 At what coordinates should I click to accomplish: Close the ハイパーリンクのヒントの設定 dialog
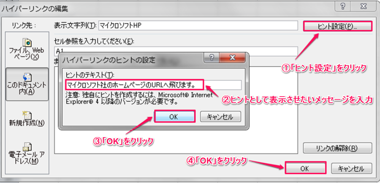pyautogui.click(x=232, y=58)
